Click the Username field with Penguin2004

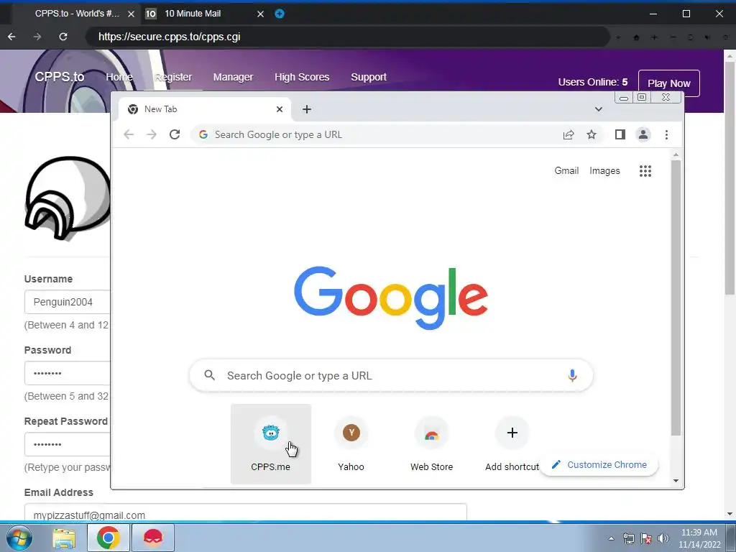pos(67,302)
